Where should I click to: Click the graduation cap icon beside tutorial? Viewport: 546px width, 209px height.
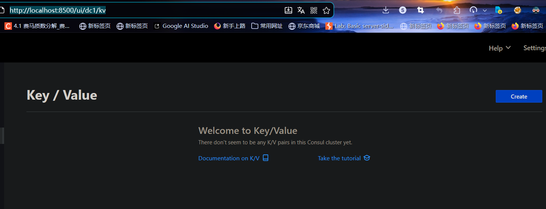point(367,158)
